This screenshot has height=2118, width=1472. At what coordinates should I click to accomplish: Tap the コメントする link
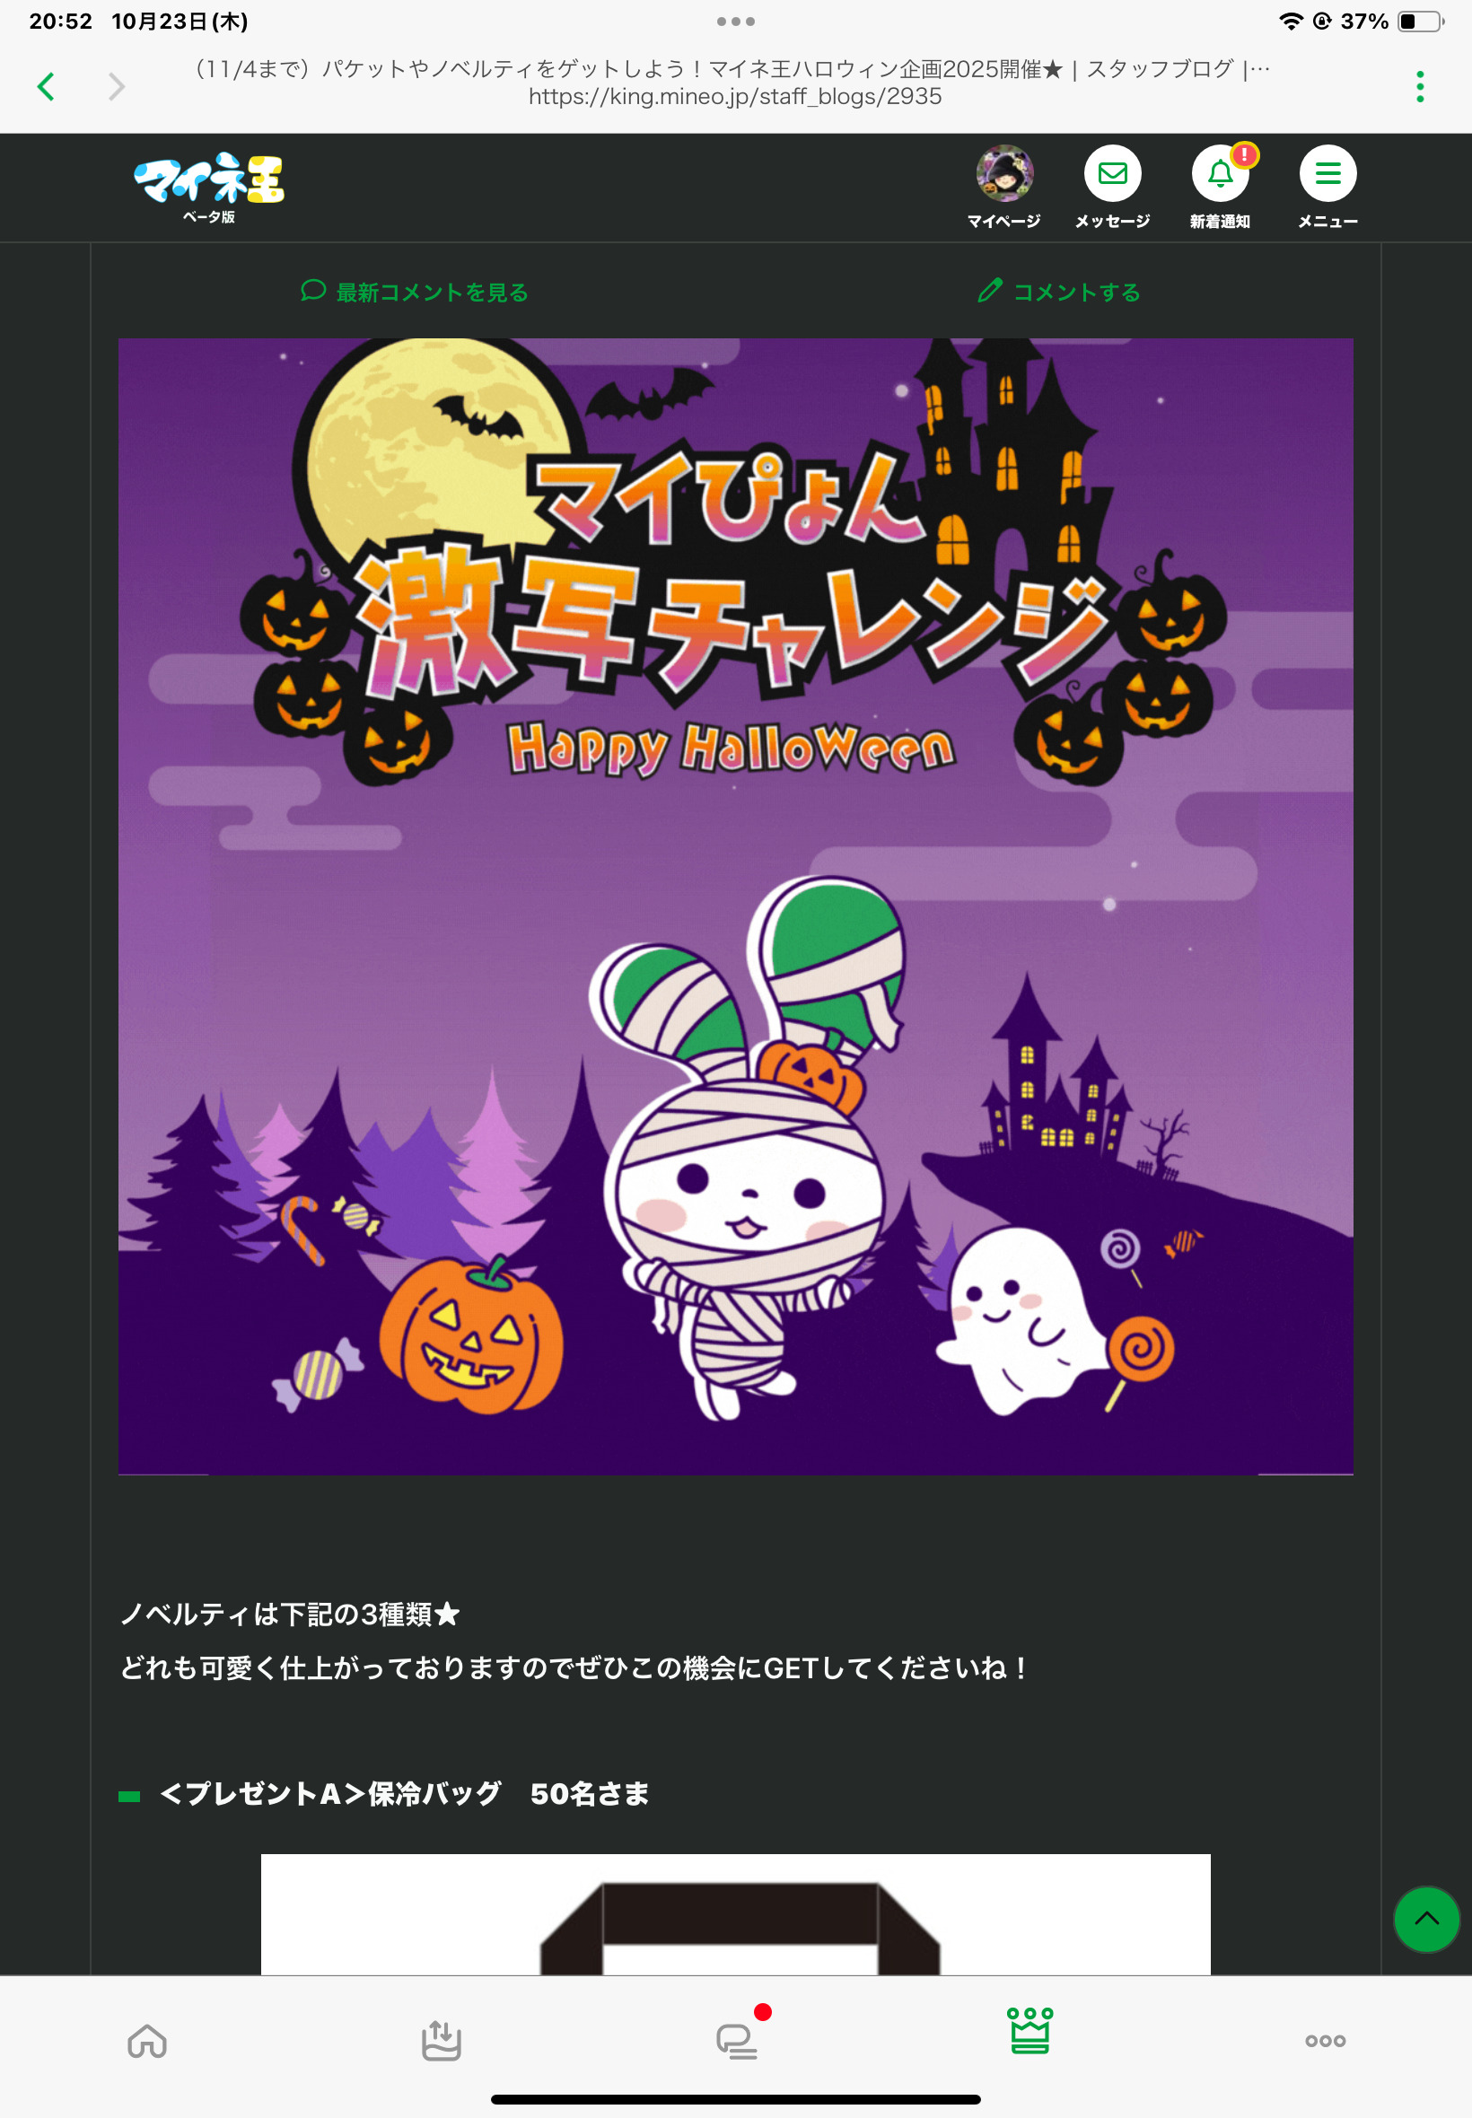point(1059,293)
